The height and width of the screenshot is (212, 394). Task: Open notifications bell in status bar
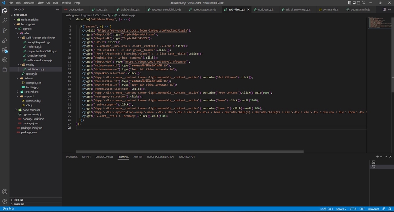pyautogui.click(x=390, y=209)
